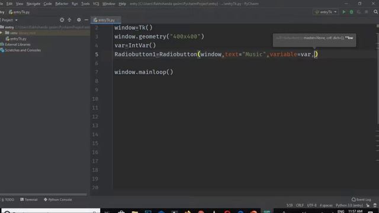Click the lock read-only icon in status bar
The height and width of the screenshot is (213, 379).
(368, 205)
